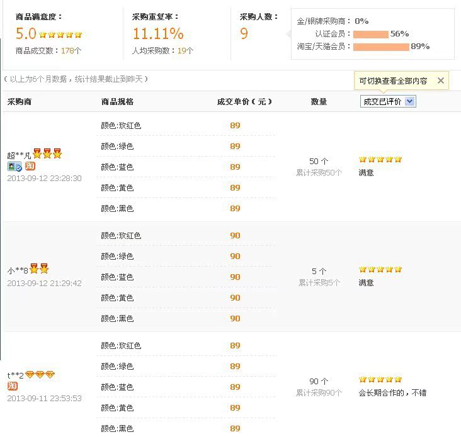Screen dimensions: 461x437
Task: Click the Taobao badge icon under 超**凡
Action: point(30,167)
